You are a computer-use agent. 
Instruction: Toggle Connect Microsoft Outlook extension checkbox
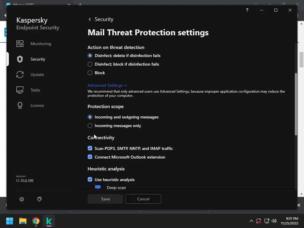(90, 157)
